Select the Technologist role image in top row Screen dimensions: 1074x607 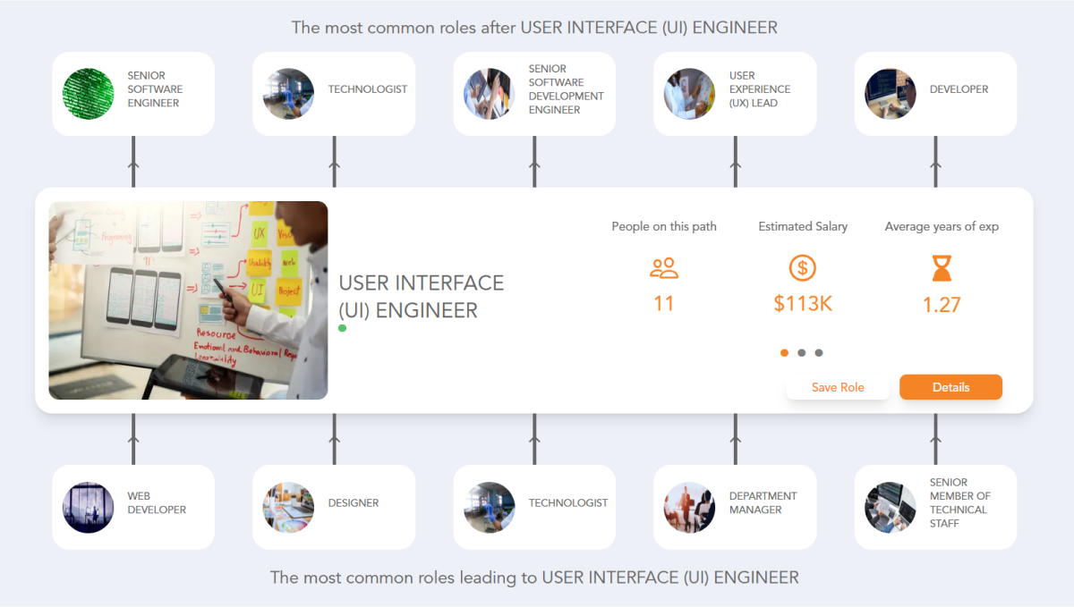click(288, 93)
